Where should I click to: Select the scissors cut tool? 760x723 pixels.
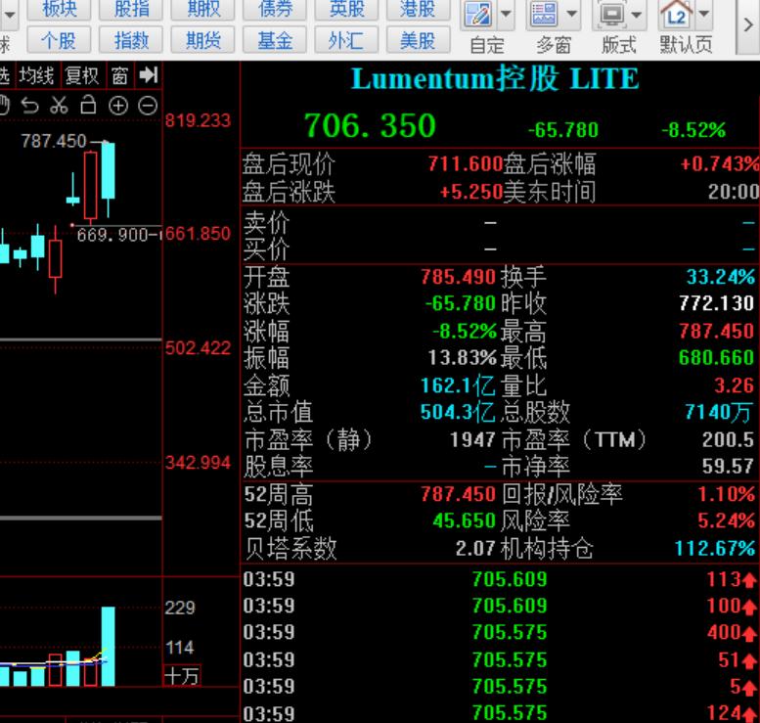pyautogui.click(x=59, y=106)
